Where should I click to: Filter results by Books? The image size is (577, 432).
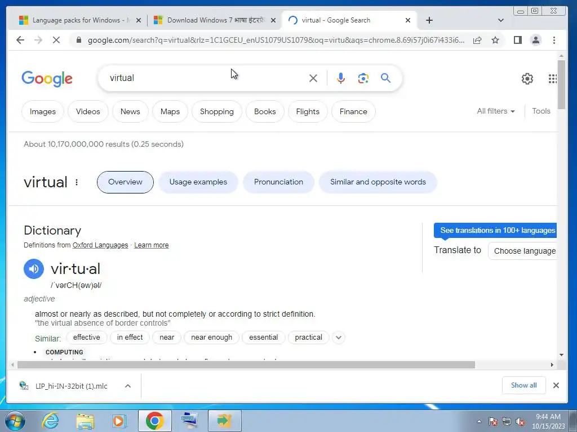coord(265,111)
